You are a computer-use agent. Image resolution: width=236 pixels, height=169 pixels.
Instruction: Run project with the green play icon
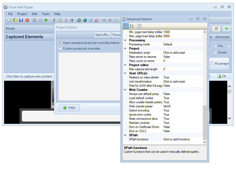(x=46, y=20)
